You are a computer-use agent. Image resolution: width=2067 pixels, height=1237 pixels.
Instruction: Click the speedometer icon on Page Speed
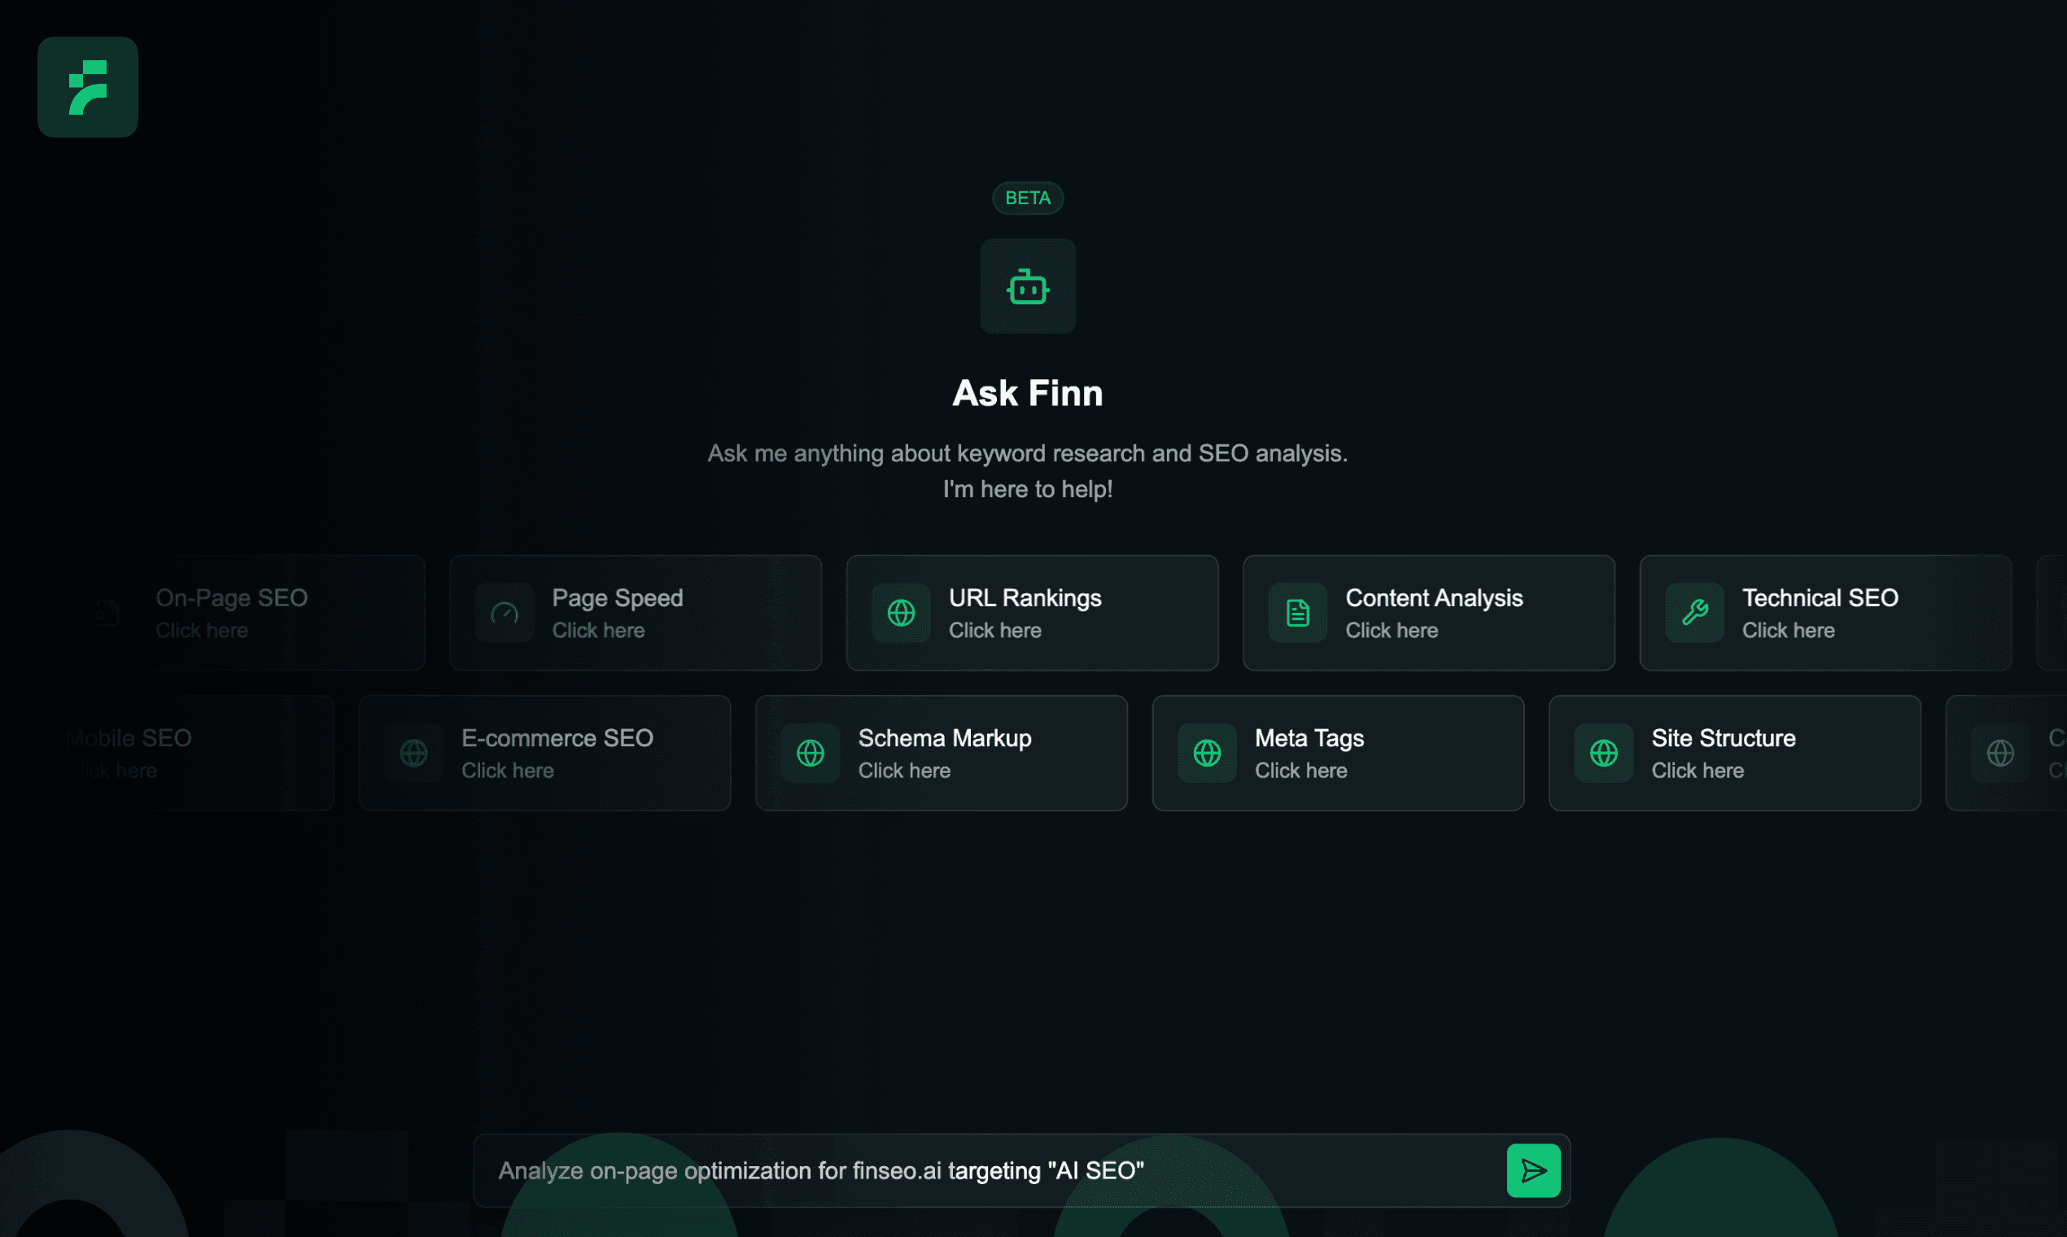click(x=505, y=613)
